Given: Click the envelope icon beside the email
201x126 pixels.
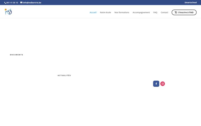Looking at the screenshot, I should pos(21,3).
